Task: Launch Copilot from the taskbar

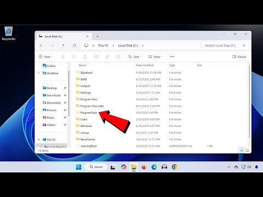Action: click(x=123, y=167)
